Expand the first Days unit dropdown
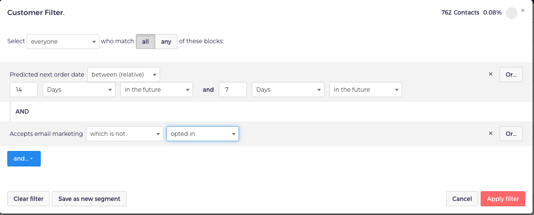534x215 pixels. pyautogui.click(x=79, y=90)
